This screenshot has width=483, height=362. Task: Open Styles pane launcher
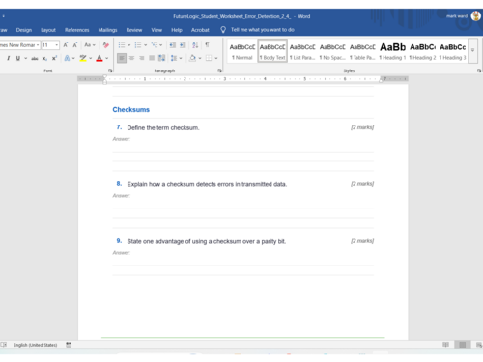tap(479, 70)
